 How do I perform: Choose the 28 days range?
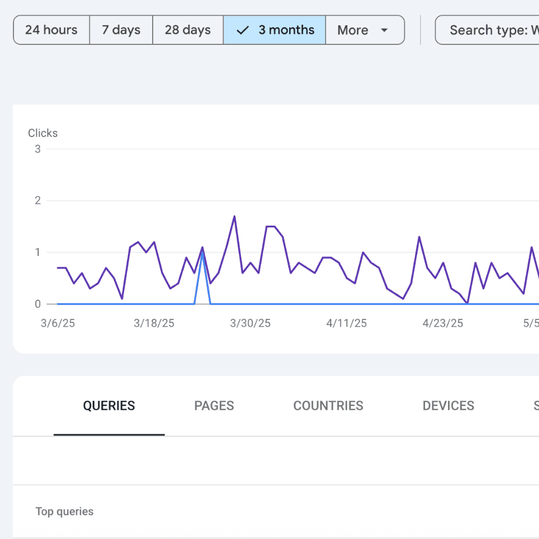pyautogui.click(x=188, y=30)
